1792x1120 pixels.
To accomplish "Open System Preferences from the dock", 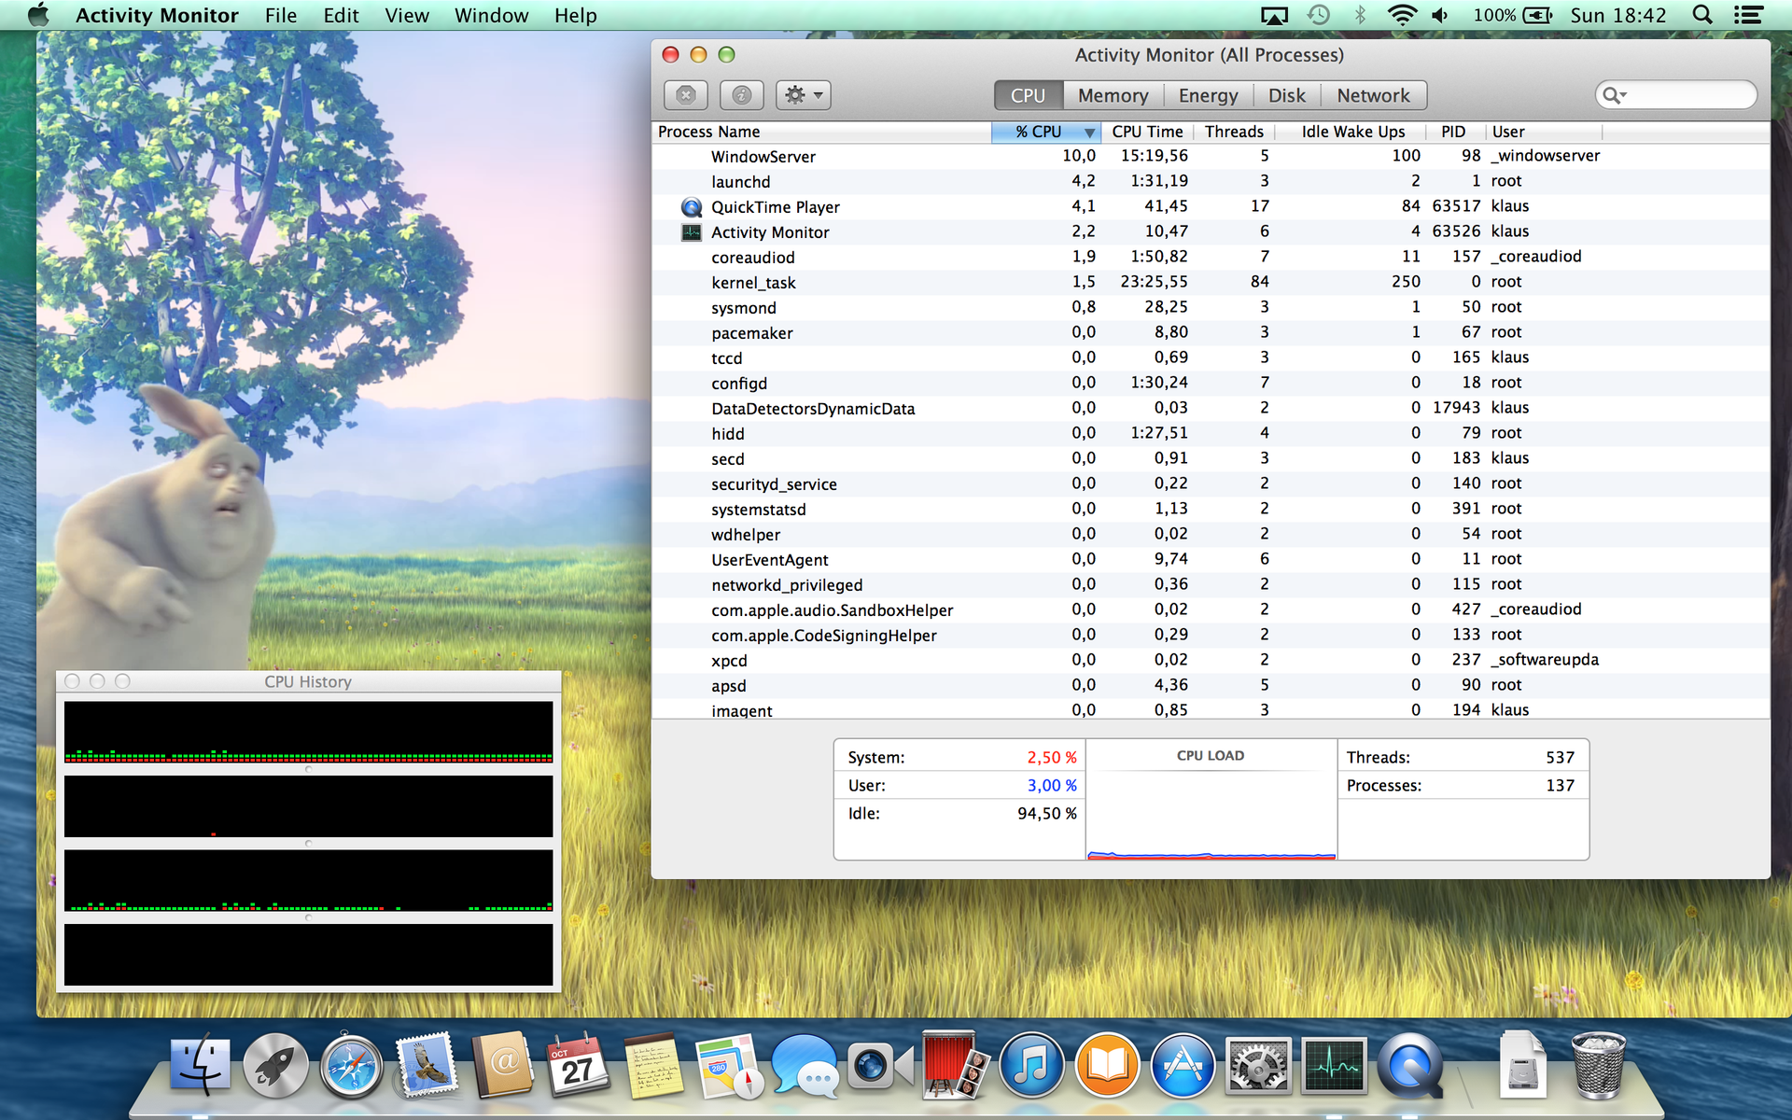I will coord(1258,1067).
